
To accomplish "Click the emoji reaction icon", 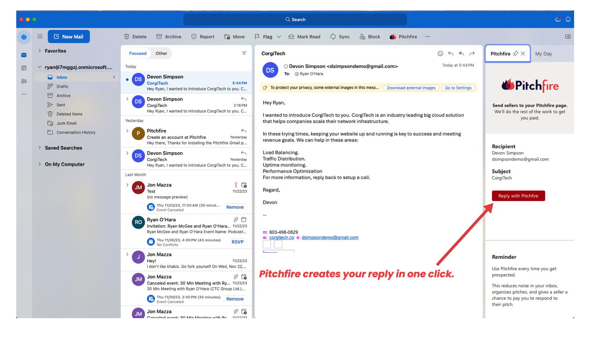I will pos(441,54).
